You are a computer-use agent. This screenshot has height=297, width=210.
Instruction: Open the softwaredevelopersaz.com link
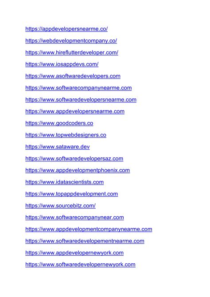pyautogui.click(x=74, y=159)
